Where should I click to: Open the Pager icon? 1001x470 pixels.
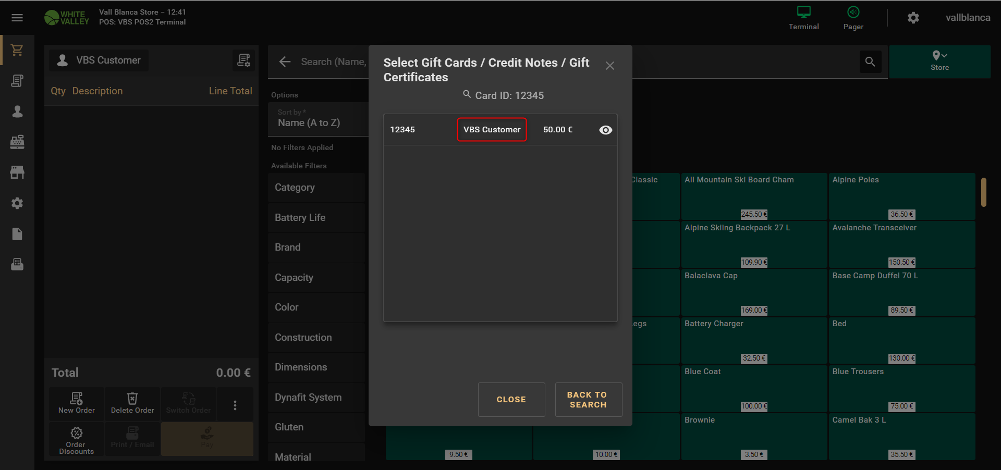click(853, 18)
